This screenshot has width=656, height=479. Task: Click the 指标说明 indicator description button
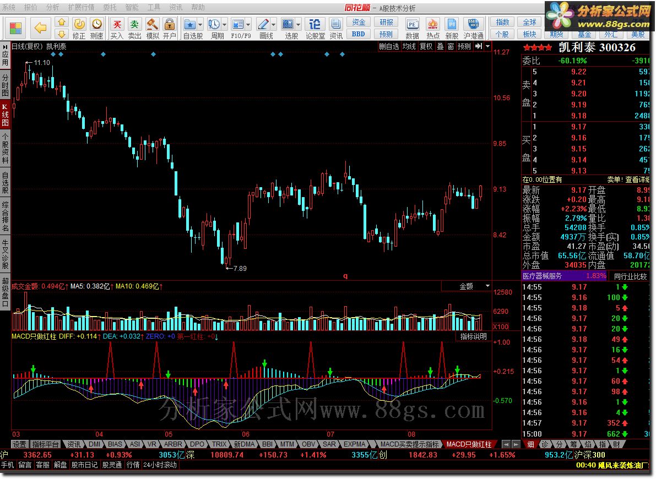coord(474,336)
